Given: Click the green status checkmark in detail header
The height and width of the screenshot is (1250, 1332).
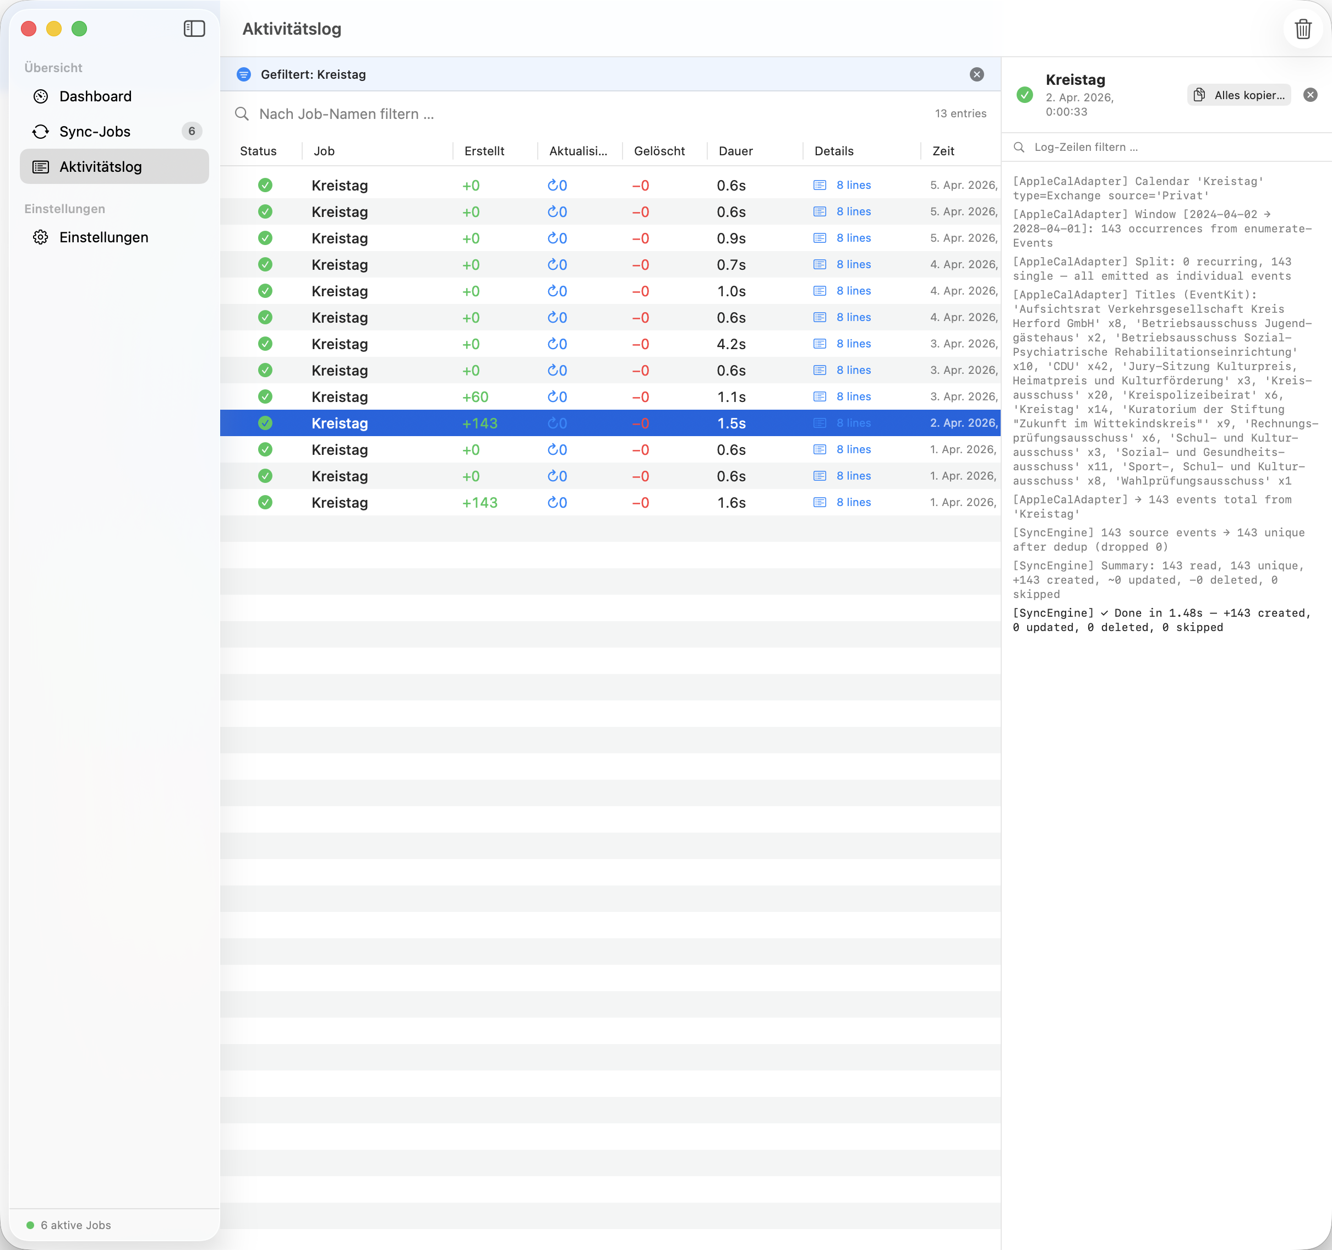Looking at the screenshot, I should pos(1024,95).
